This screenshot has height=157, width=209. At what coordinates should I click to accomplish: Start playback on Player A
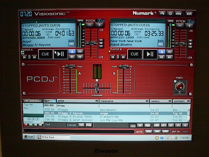point(61,54)
